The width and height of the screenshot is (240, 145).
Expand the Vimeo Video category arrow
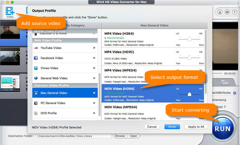(94, 68)
